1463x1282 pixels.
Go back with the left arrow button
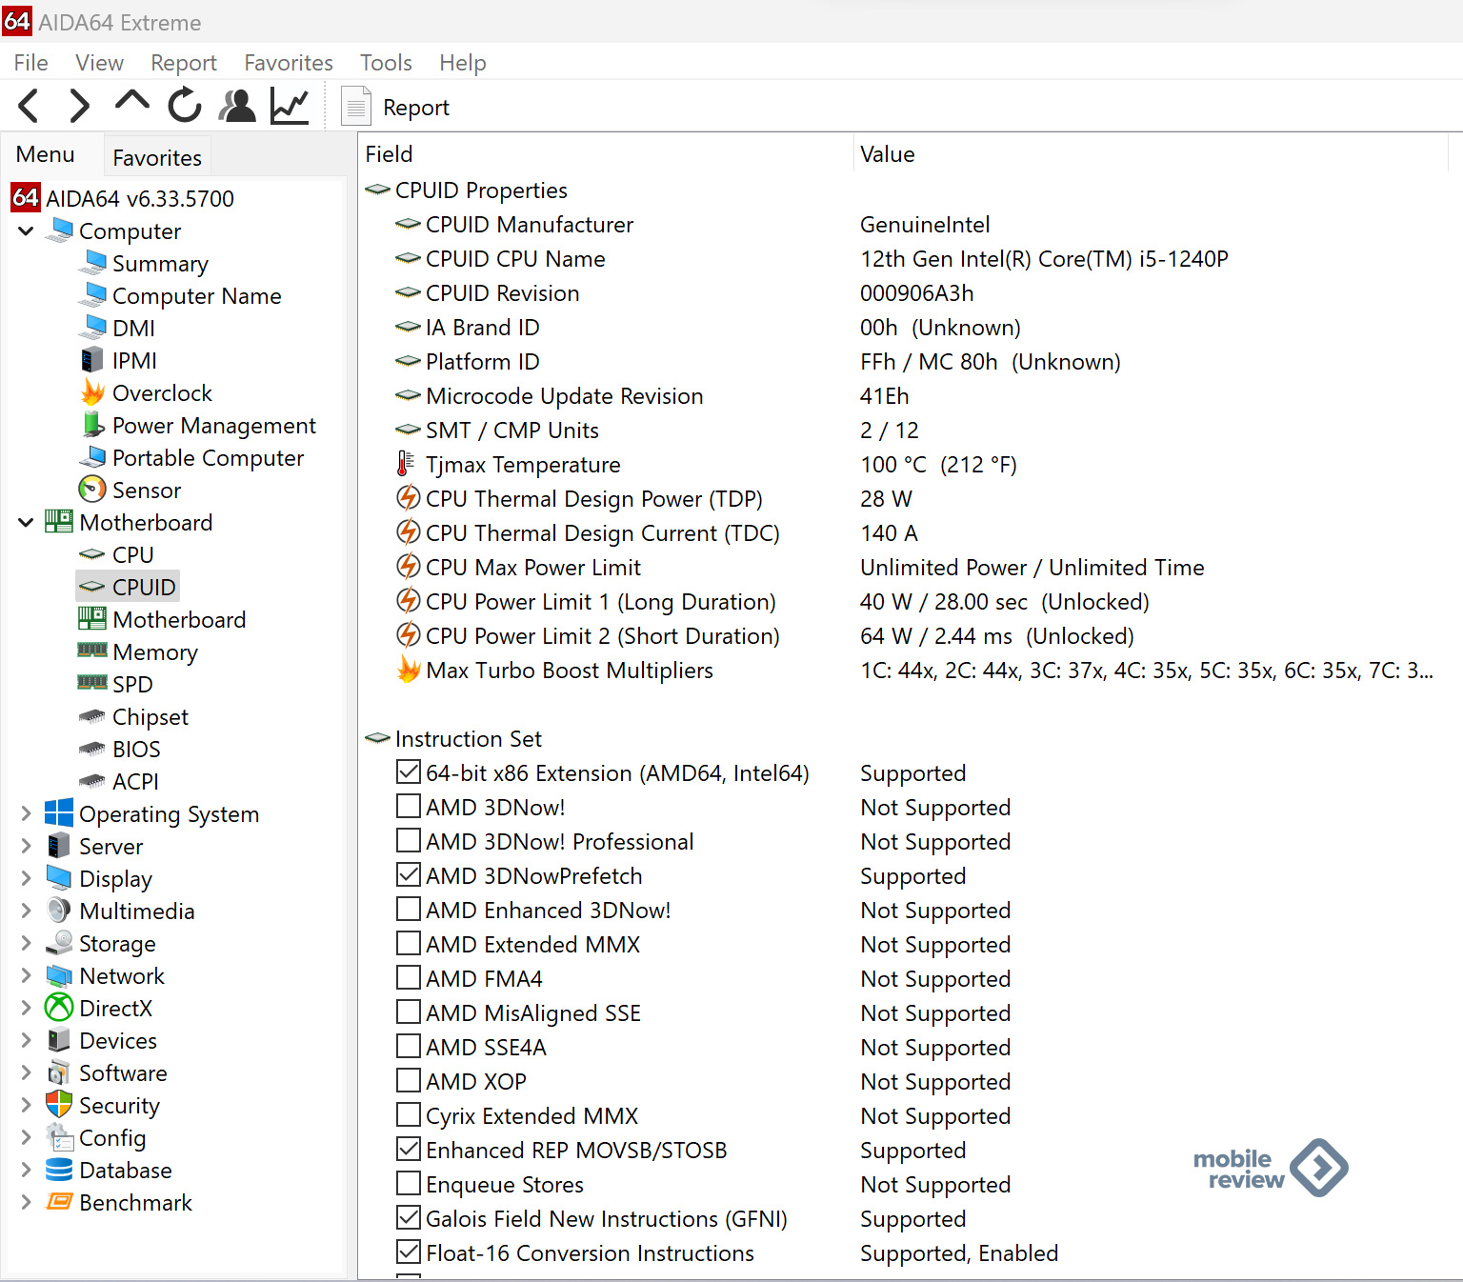tap(30, 106)
